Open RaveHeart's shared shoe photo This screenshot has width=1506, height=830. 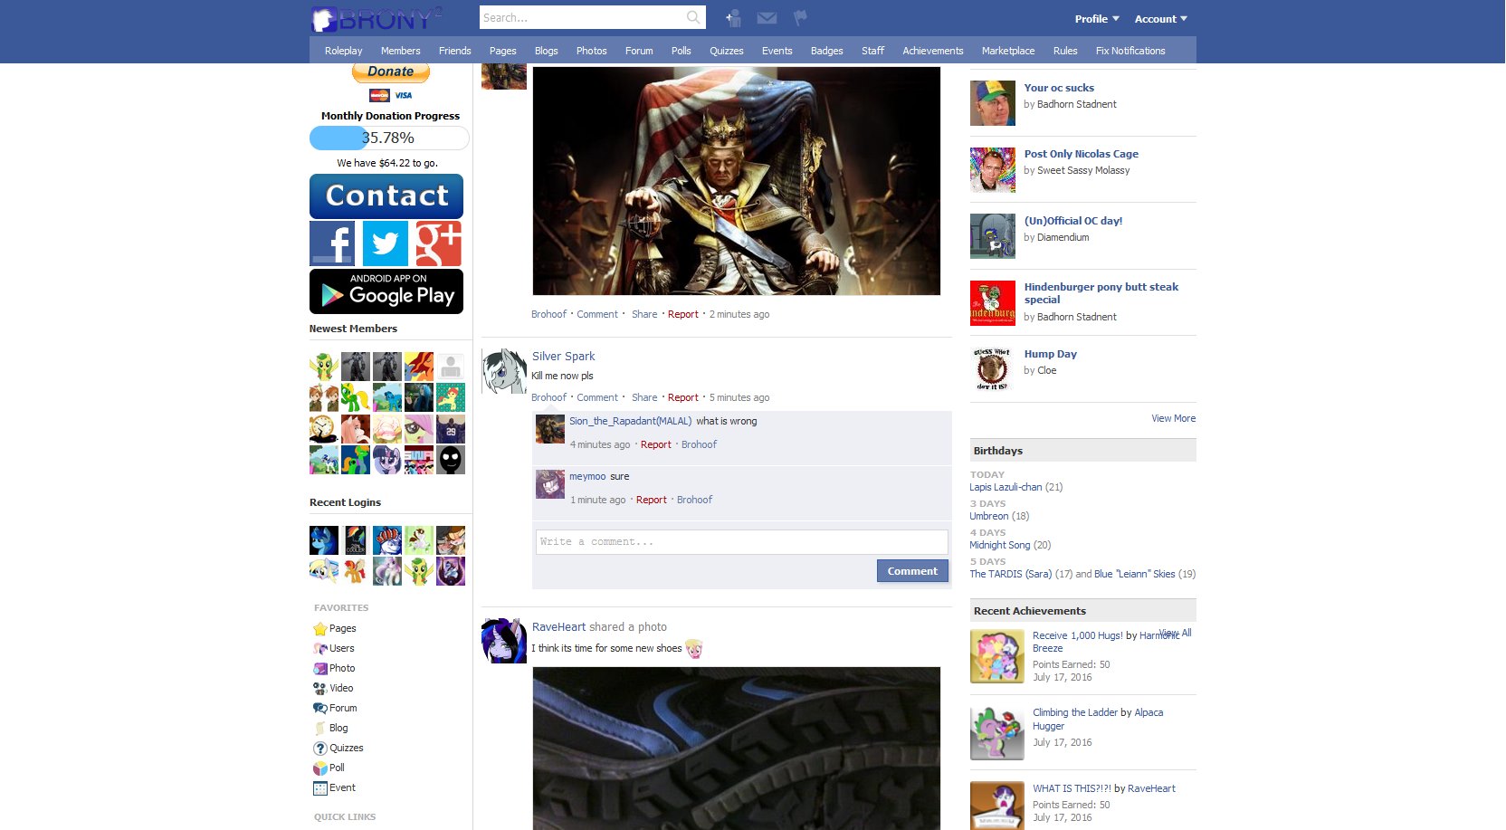tap(736, 749)
